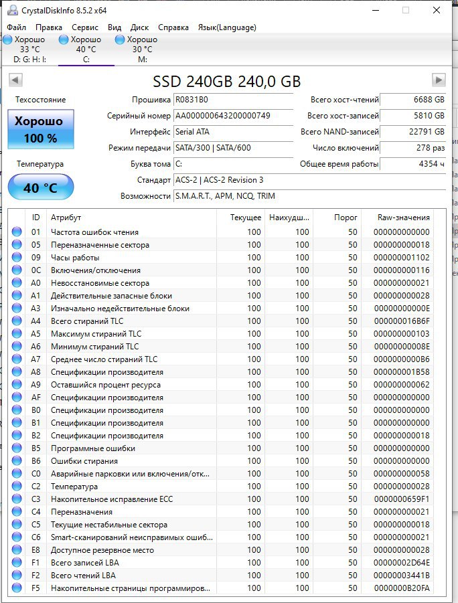Click status circle of row C0 Аварийные парковки
Screen dimensions: 458x603
17,473
